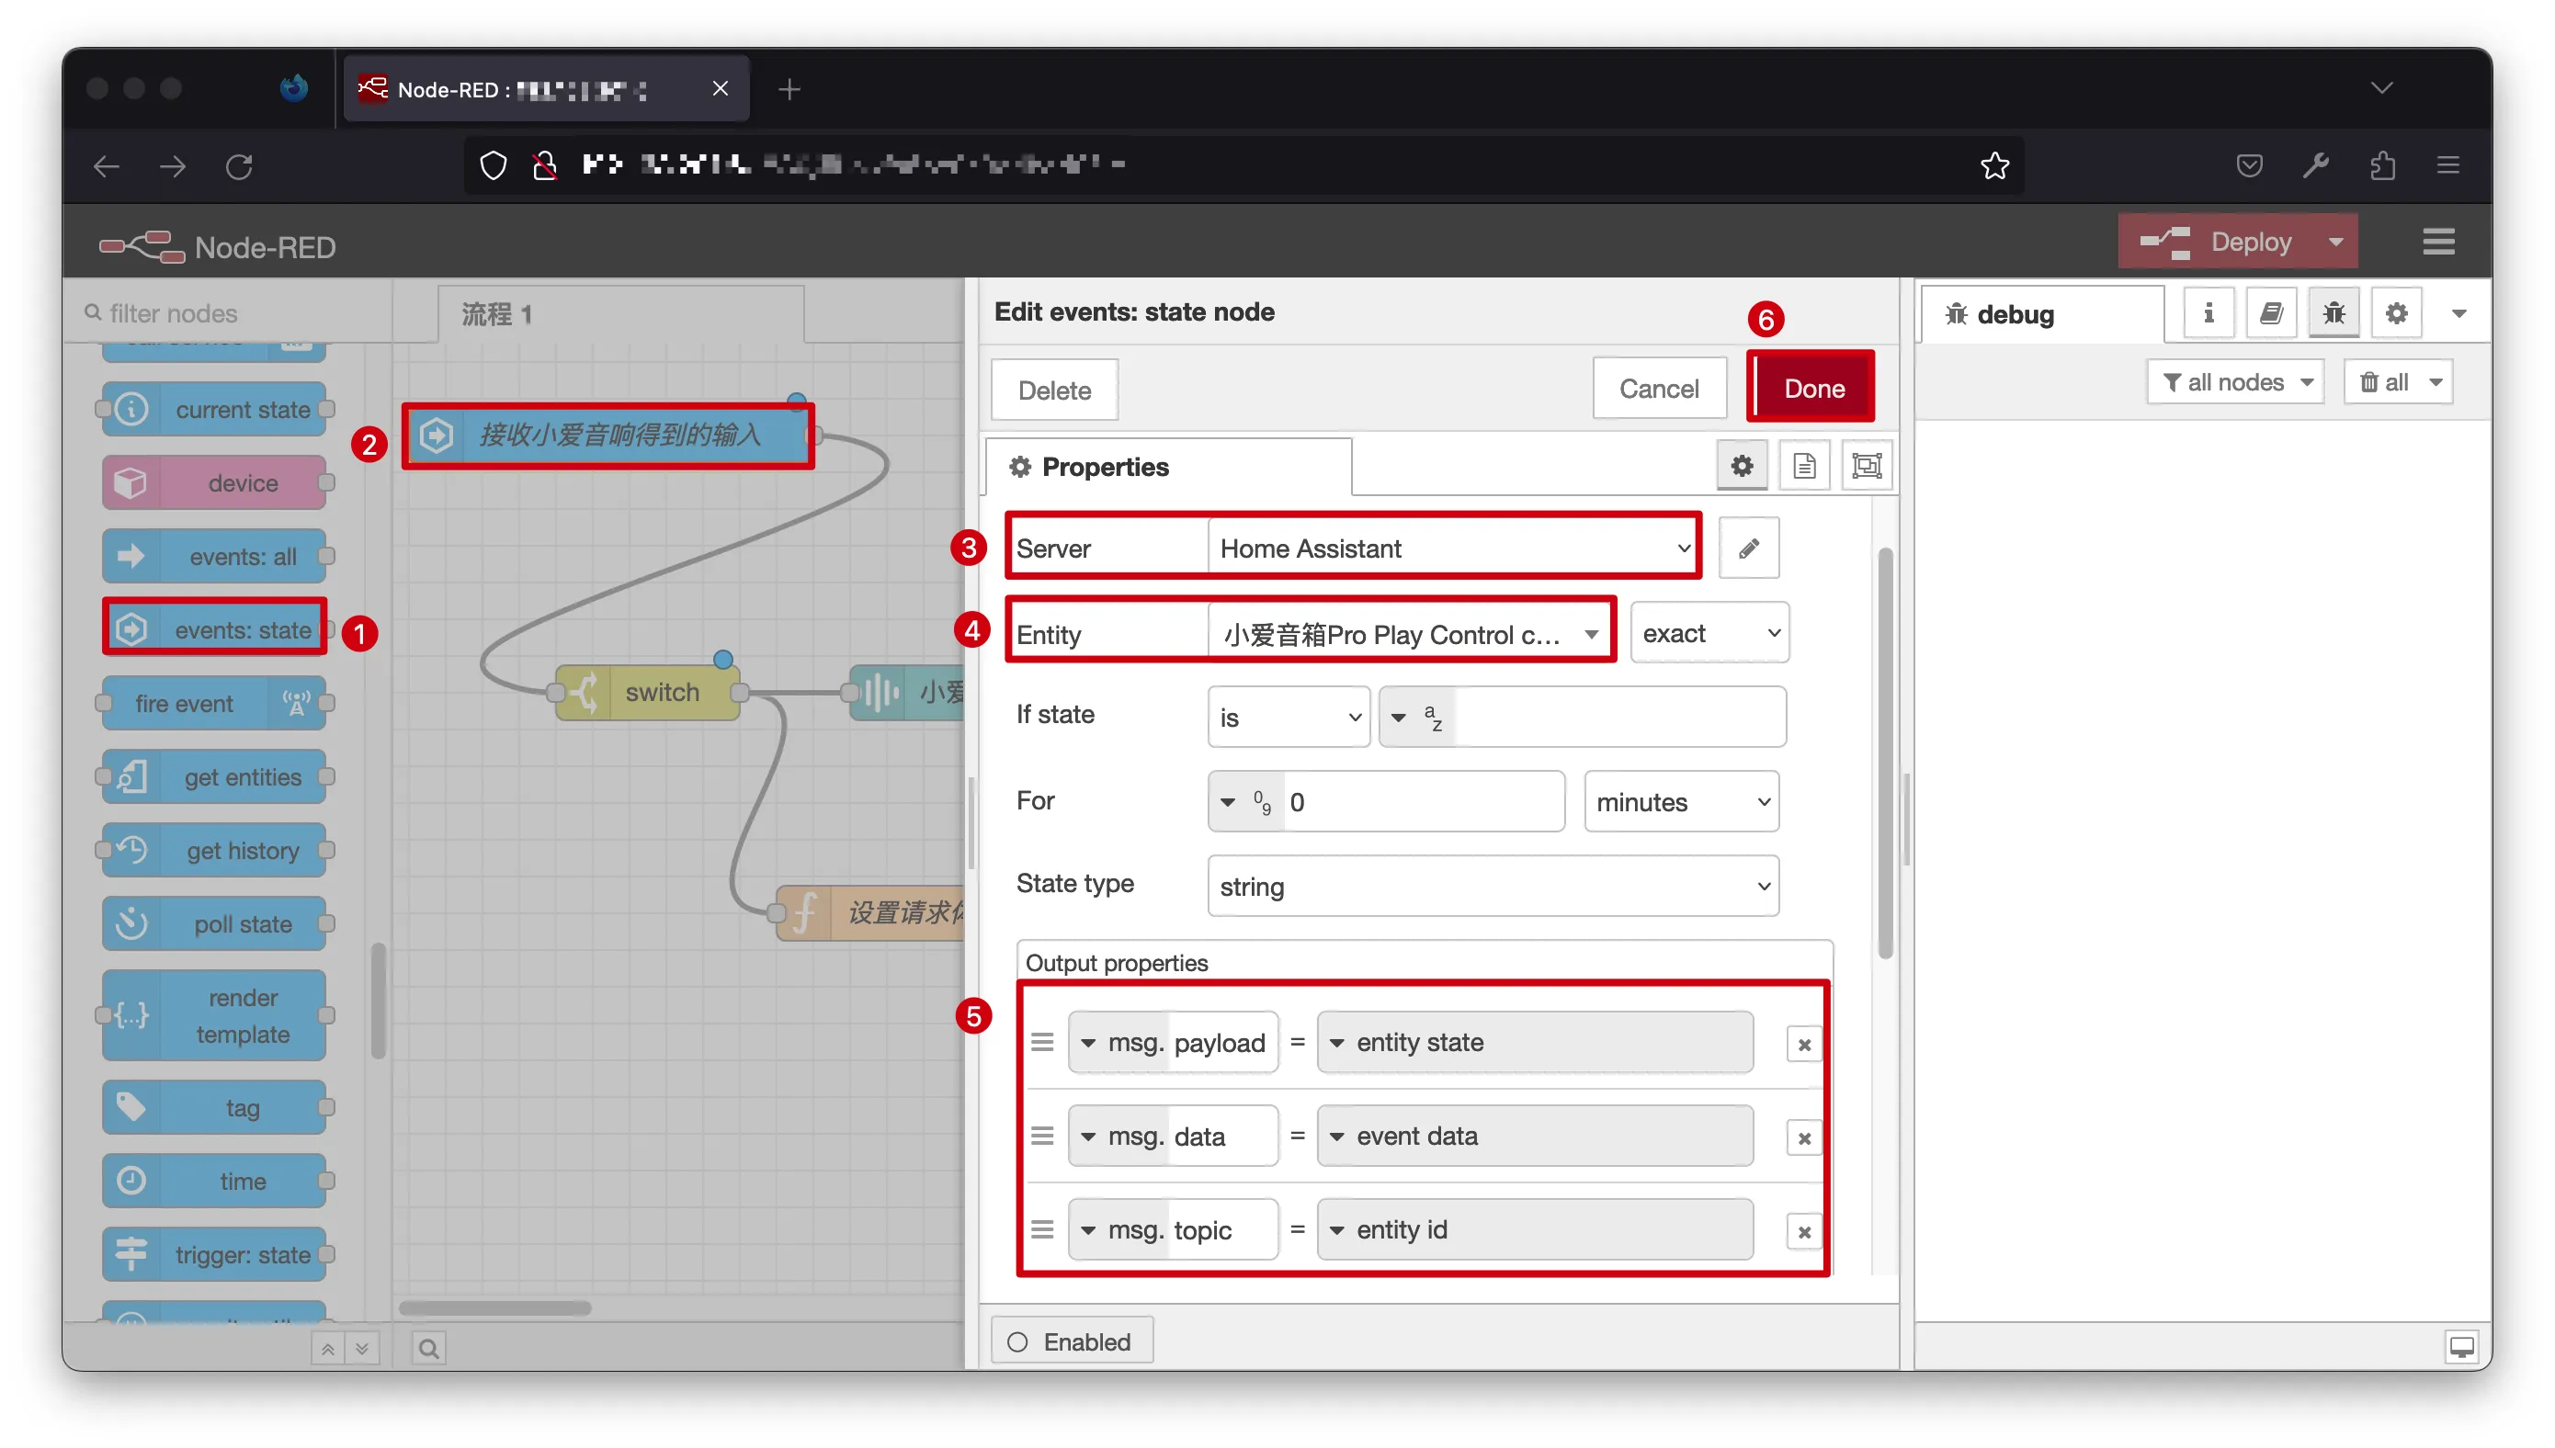Open Pocket save icon in toolbar
The height and width of the screenshot is (1448, 2555).
click(x=2249, y=165)
